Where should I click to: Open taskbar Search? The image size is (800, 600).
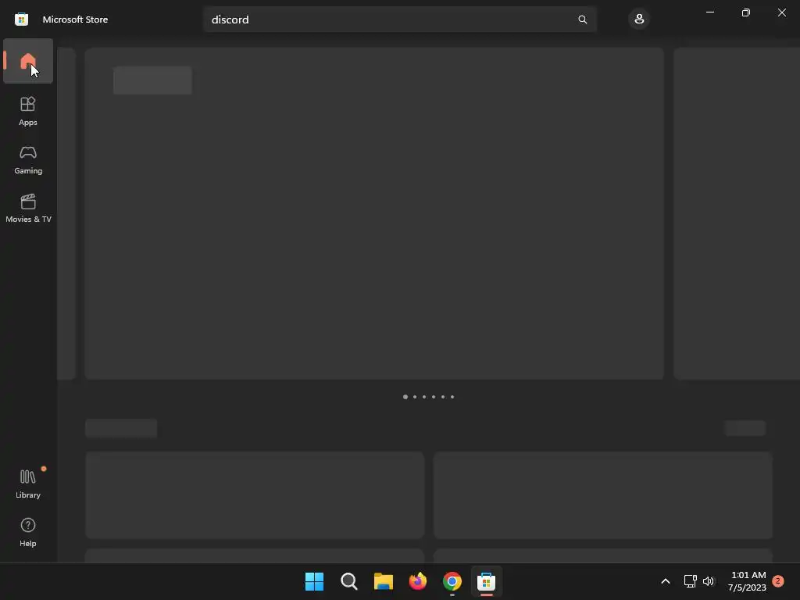point(349,581)
